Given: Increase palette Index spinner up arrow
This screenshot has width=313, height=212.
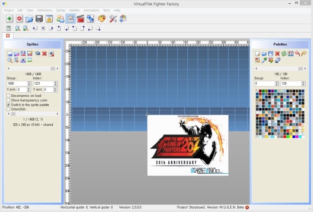Looking at the screenshot, I should pos(303,83).
